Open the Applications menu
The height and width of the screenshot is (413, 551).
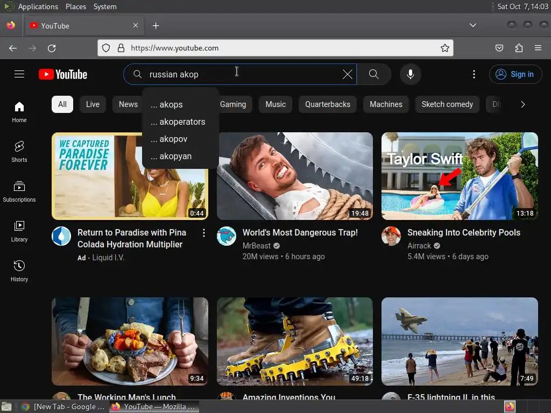pyautogui.click(x=38, y=6)
